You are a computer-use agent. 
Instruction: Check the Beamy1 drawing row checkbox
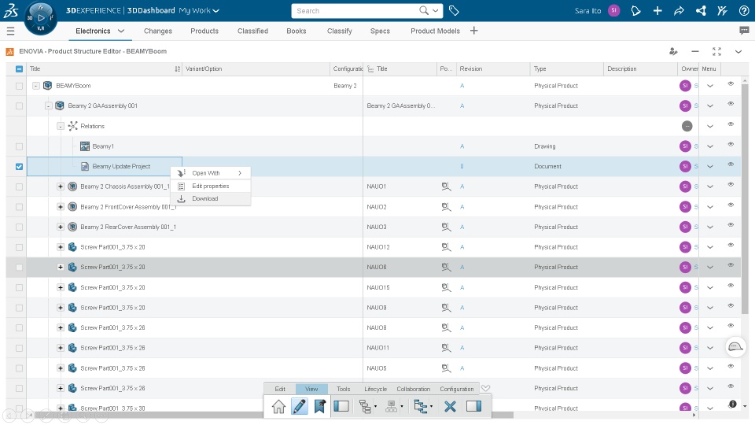point(19,146)
